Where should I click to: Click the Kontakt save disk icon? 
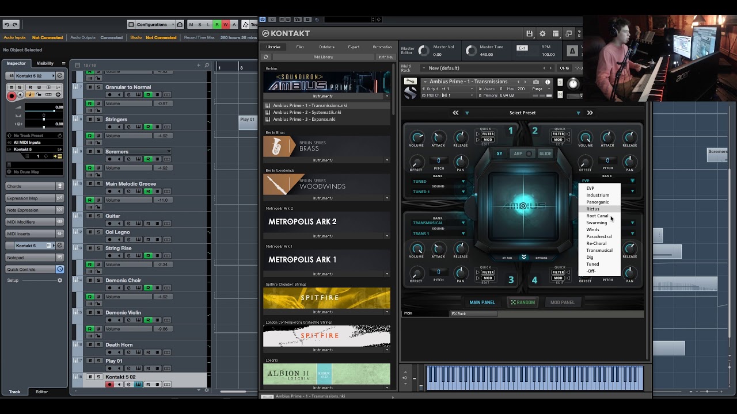529,34
